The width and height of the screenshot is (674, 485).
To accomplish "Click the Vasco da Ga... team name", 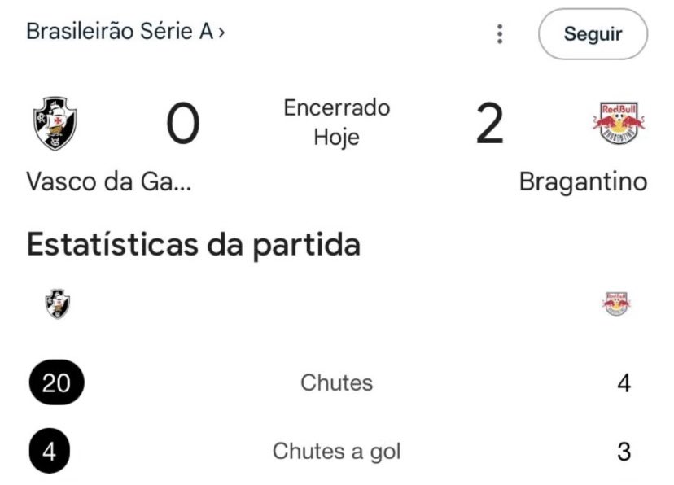I will [x=109, y=181].
